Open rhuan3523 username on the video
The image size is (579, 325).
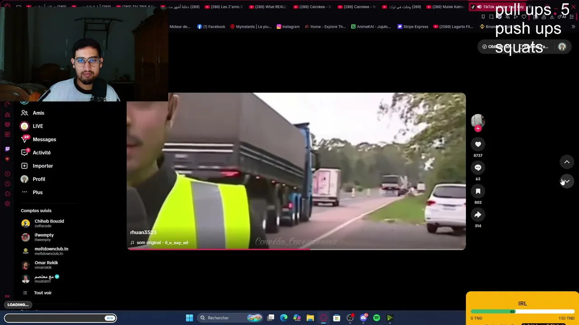coord(143,232)
